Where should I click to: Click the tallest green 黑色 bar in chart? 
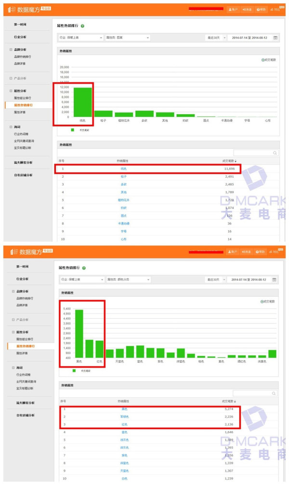(x=79, y=334)
